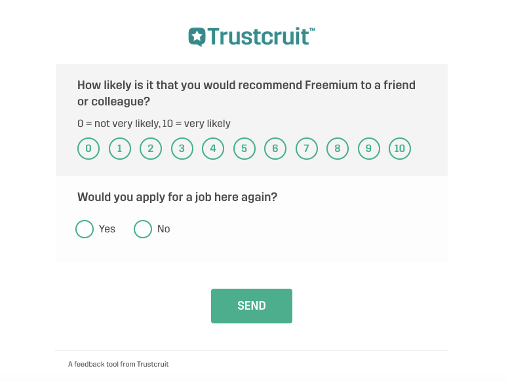Click the "No" text label
Screen dimensions: 508x381
[164, 229]
